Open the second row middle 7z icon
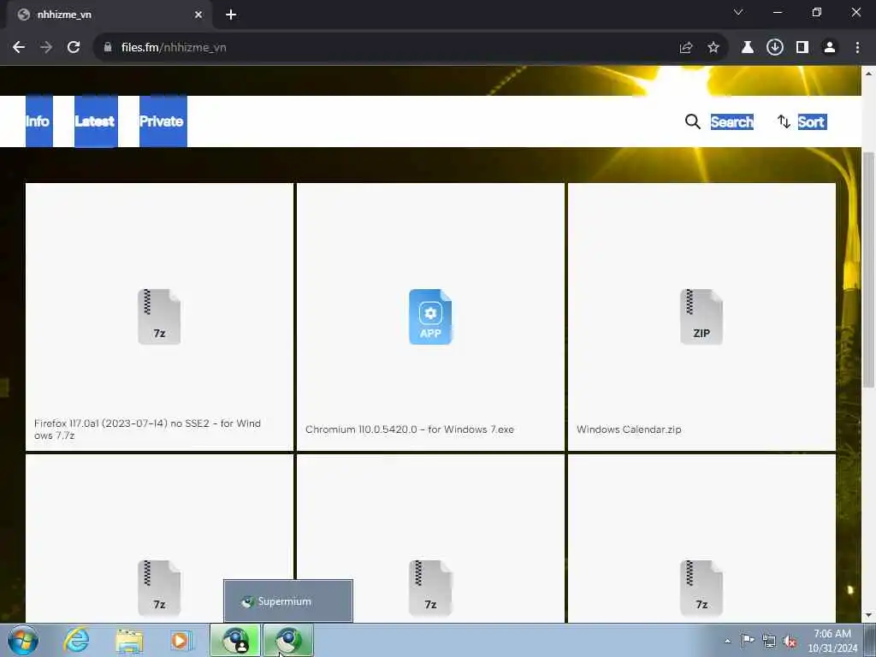 click(430, 588)
